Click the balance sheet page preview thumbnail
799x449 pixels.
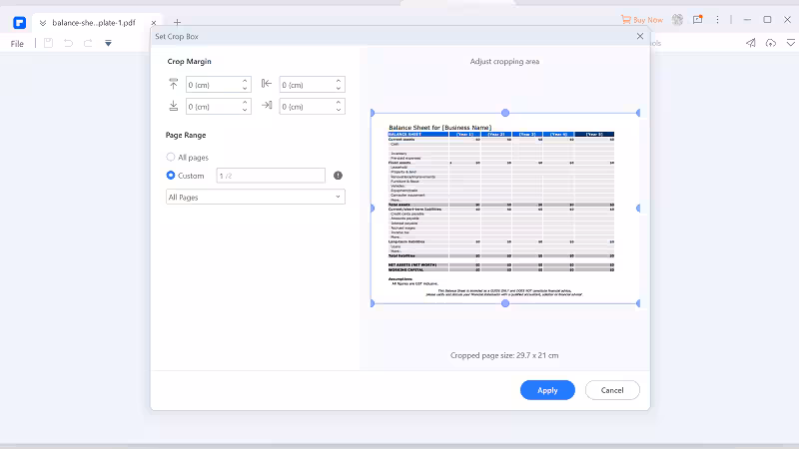click(505, 208)
